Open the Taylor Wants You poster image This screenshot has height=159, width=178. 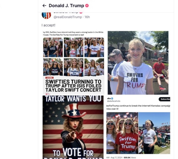click(x=73, y=127)
